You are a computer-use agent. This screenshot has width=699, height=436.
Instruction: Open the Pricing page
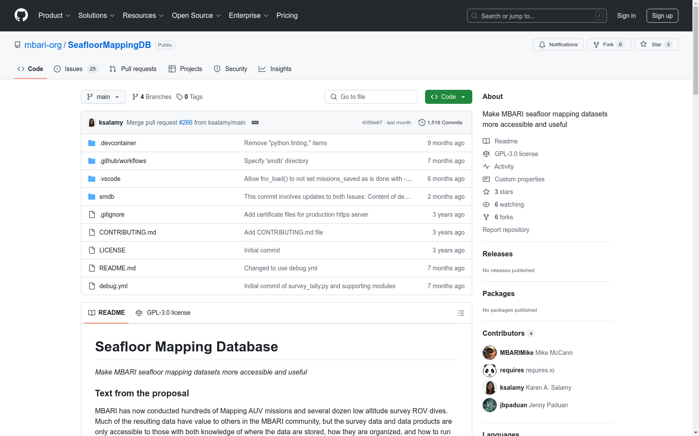[x=287, y=16]
